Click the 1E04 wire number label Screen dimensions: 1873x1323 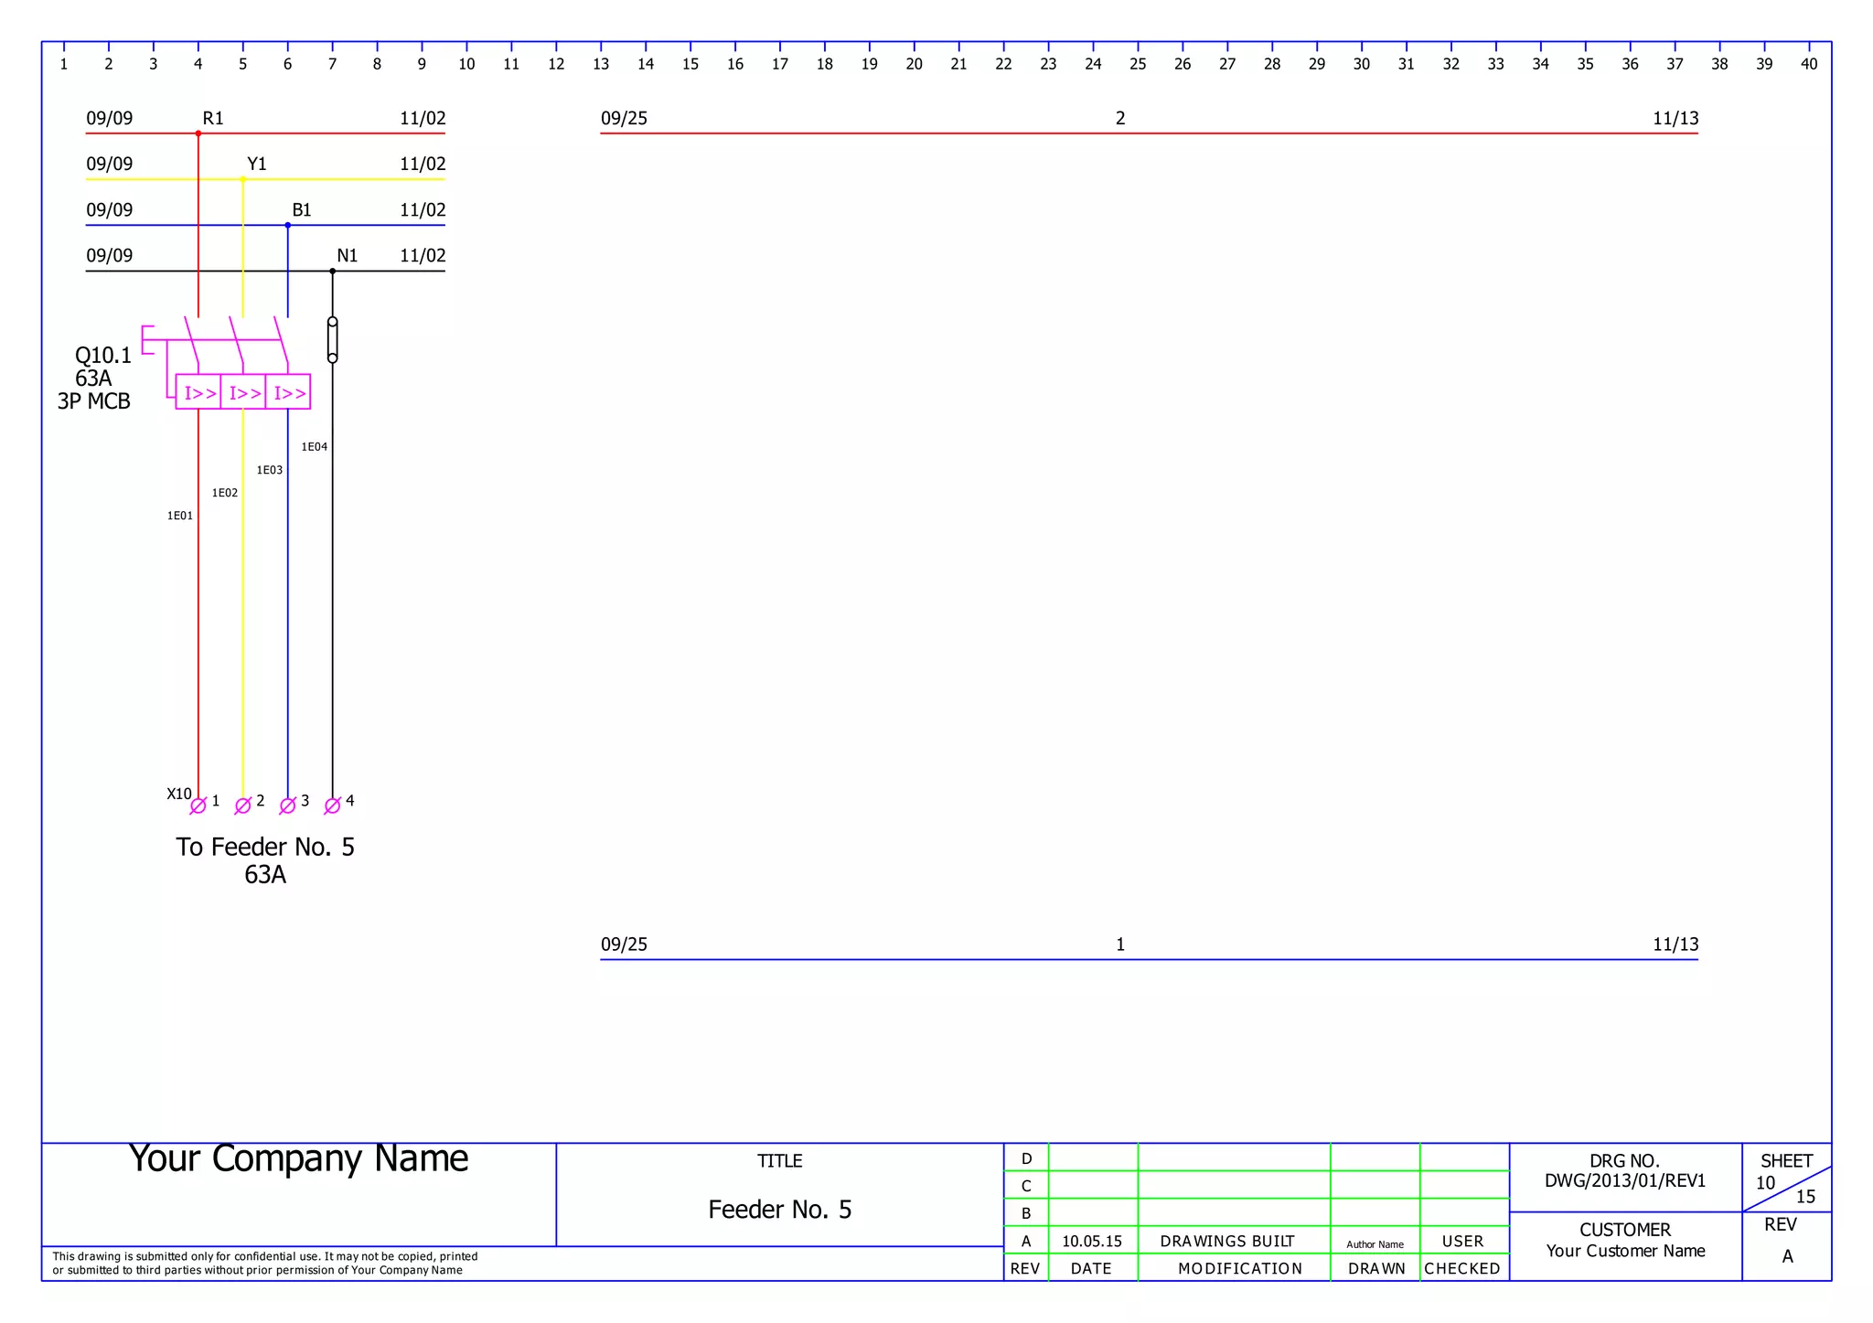click(x=314, y=447)
